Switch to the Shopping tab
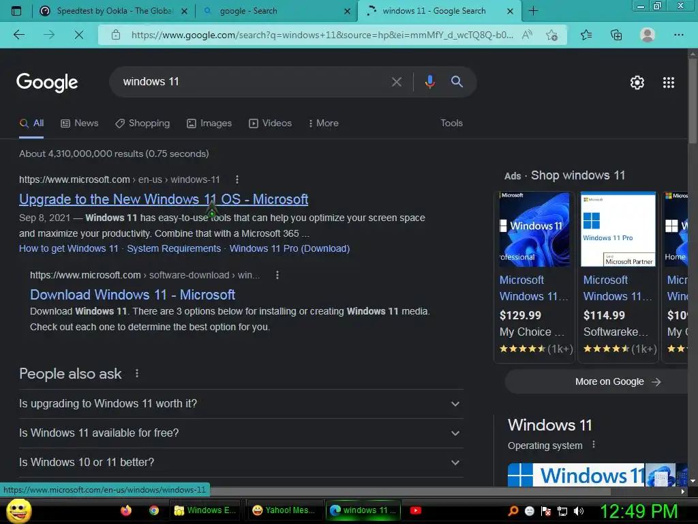This screenshot has height=524, width=698. pos(142,123)
